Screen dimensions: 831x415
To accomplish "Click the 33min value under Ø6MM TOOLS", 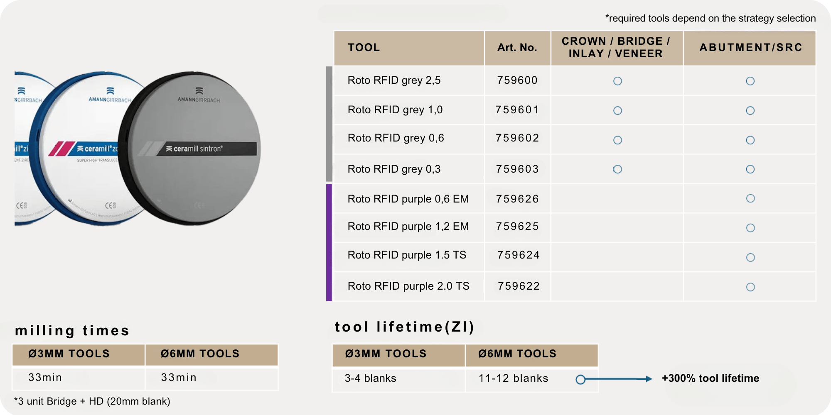I will coord(179,377).
